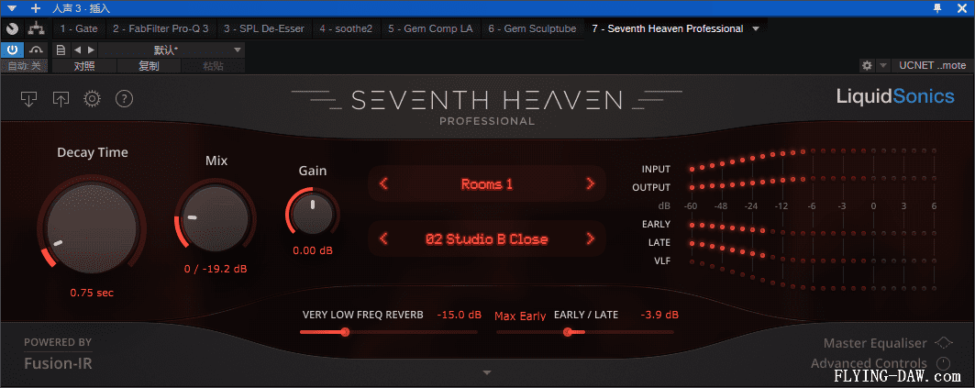Click the preset file document icon
Image resolution: width=975 pixels, height=388 pixels.
tap(61, 50)
